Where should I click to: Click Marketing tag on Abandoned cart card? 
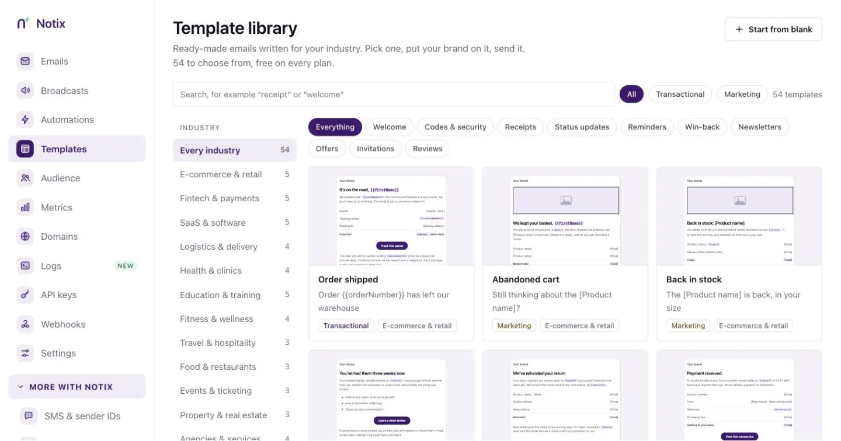514,325
